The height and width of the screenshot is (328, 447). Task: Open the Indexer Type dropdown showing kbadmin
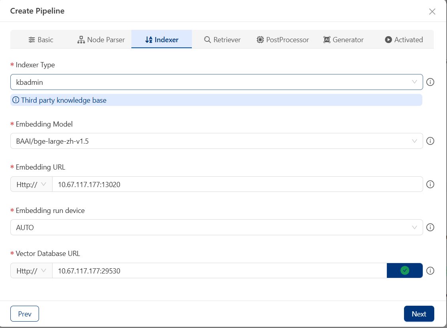[216, 82]
